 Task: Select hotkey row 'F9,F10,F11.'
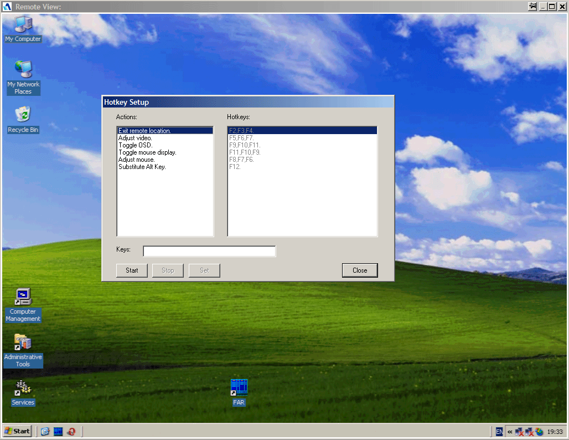[x=302, y=145]
